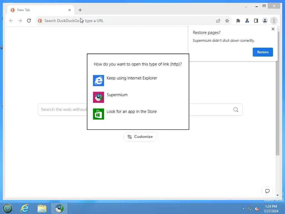Open the experiments flask icon
The width and height of the screenshot is (285, 214).
pos(247,21)
